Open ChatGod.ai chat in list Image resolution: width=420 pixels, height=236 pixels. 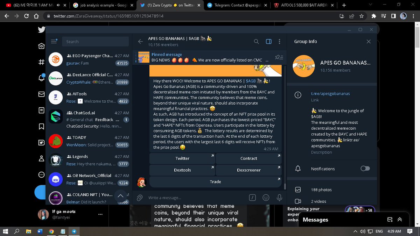pos(89,119)
